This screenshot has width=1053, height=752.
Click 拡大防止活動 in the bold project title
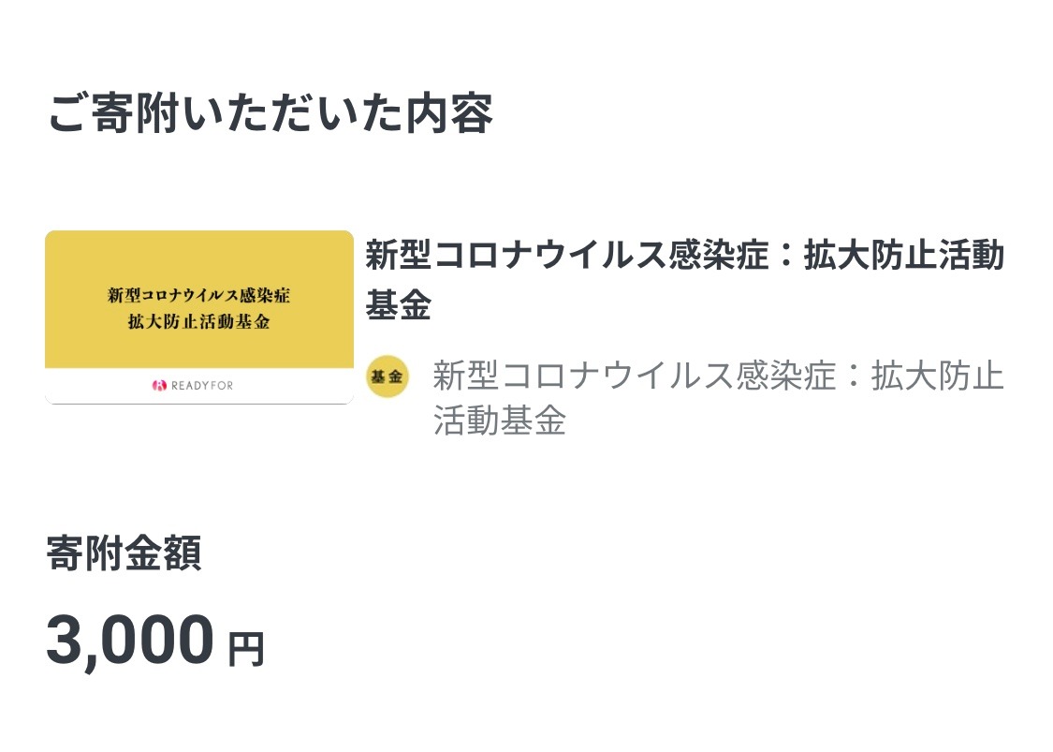[904, 255]
